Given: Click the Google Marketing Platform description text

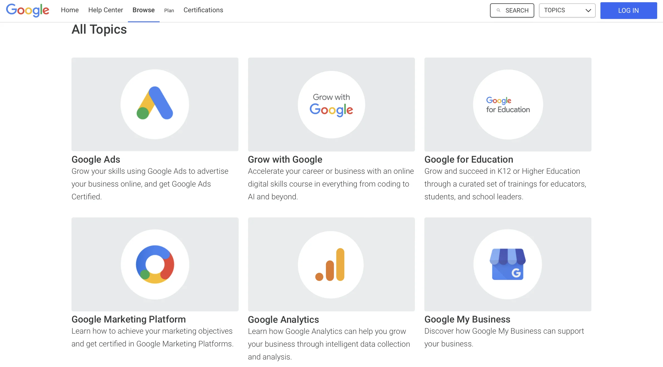Looking at the screenshot, I should point(152,337).
